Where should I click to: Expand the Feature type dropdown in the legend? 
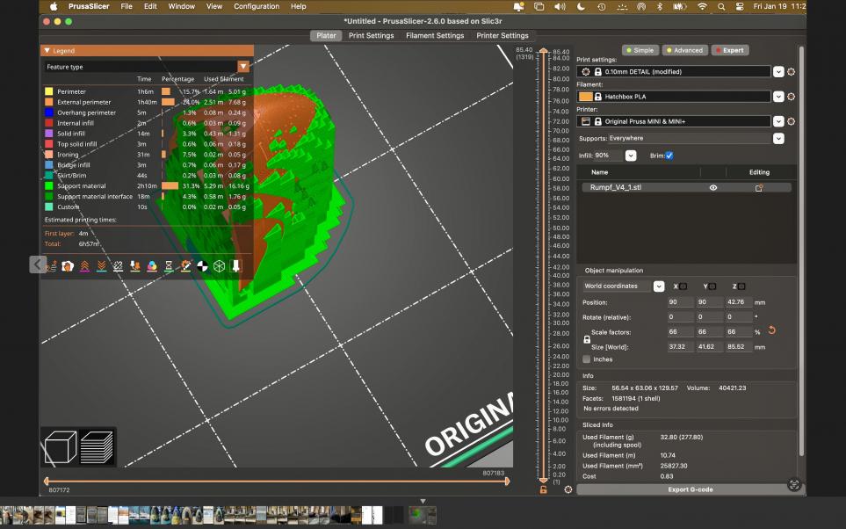(x=243, y=67)
